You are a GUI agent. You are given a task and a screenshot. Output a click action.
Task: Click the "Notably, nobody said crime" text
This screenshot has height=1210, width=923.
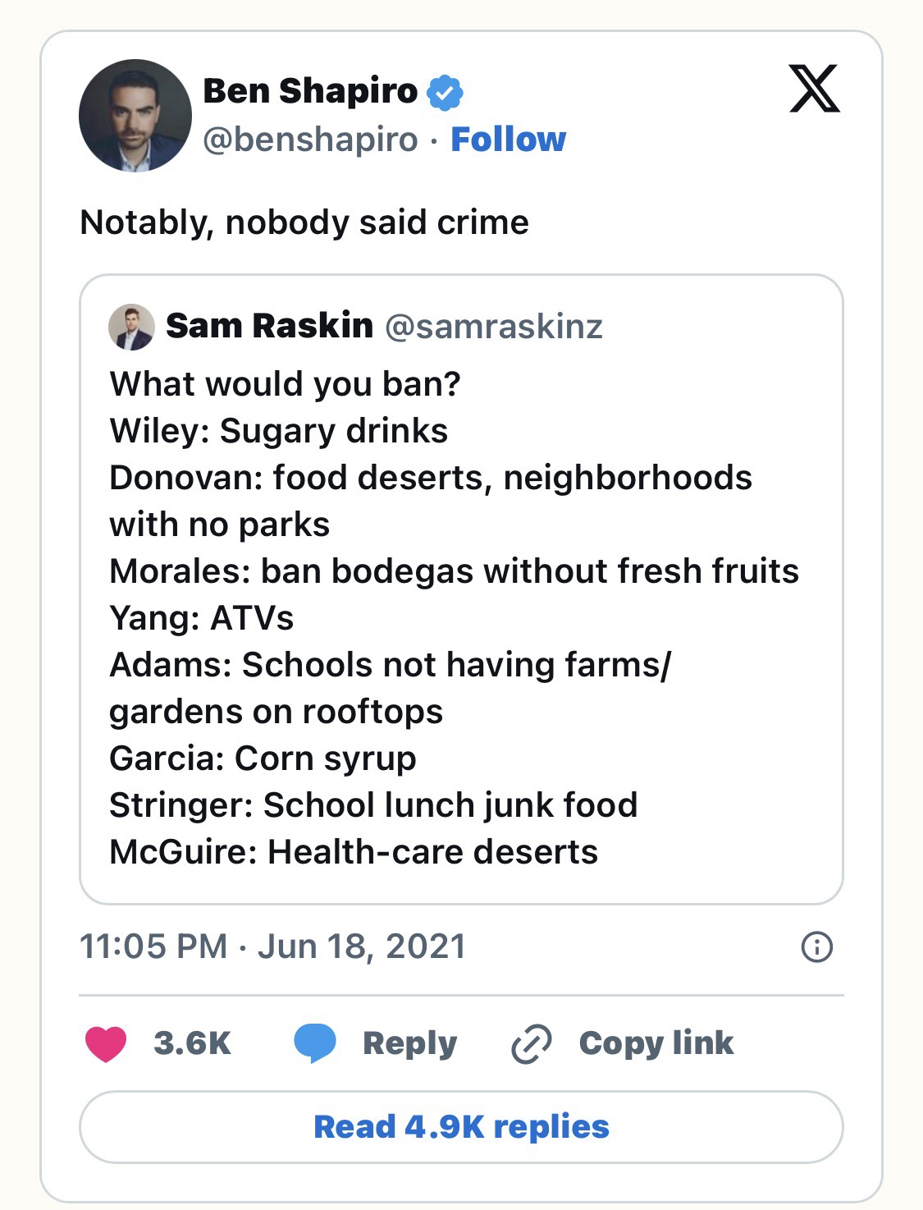(304, 222)
